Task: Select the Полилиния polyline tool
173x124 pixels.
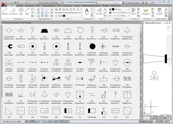Action: (x=14, y=11)
